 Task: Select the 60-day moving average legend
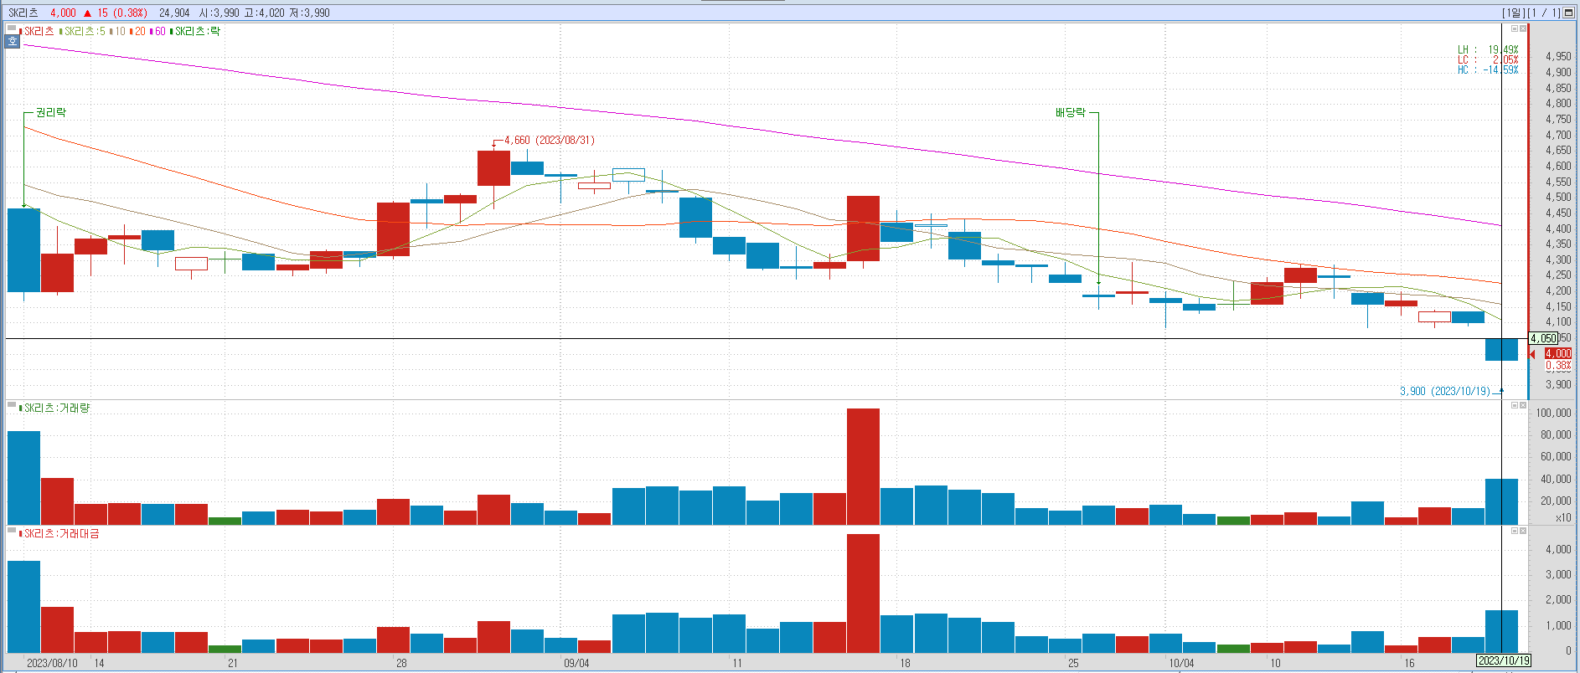pos(158,32)
